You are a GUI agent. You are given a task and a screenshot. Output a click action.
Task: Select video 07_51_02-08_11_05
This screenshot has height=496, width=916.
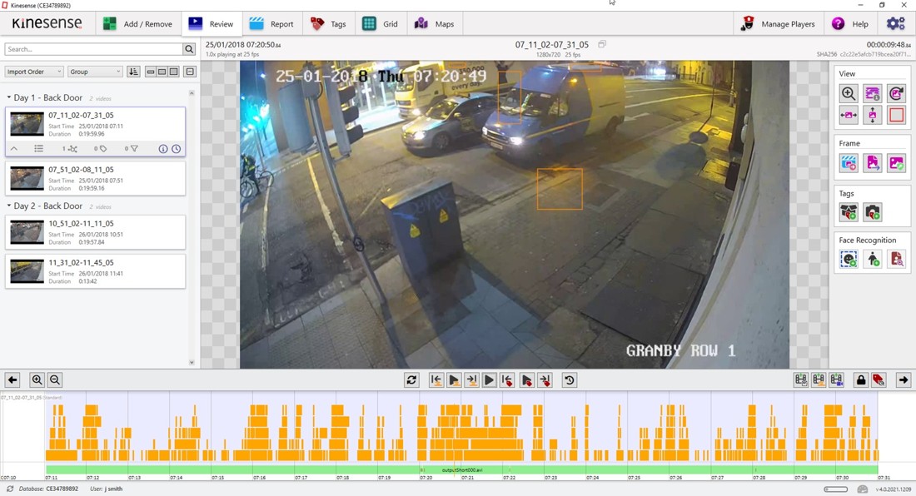pos(95,179)
